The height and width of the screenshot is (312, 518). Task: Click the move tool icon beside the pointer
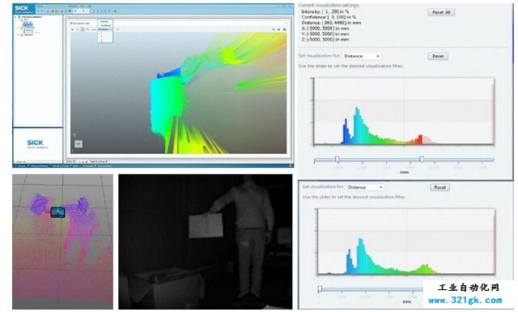click(x=78, y=29)
